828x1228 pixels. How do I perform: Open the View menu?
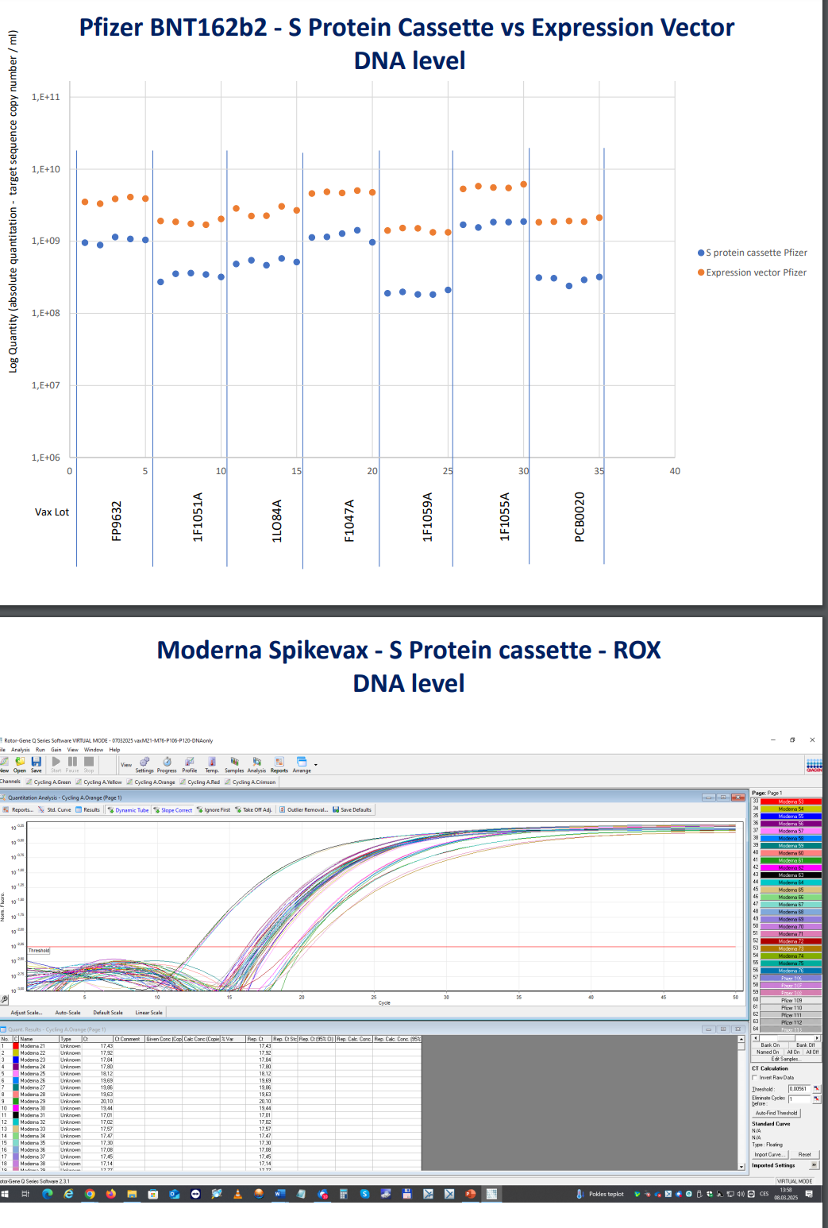(73, 750)
